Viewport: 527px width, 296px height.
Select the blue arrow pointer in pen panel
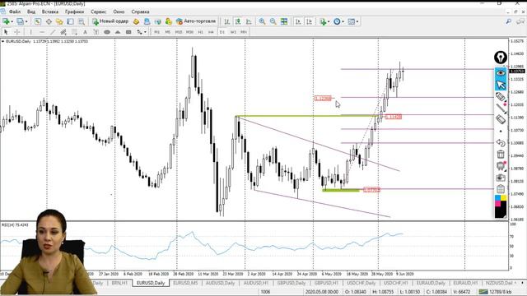tap(501, 85)
